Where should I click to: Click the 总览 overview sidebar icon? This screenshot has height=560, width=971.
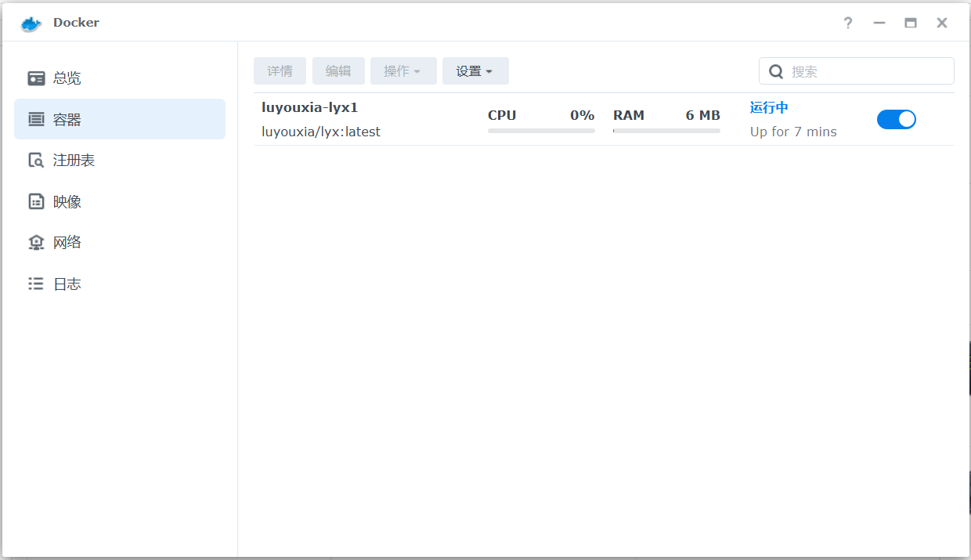[x=36, y=78]
